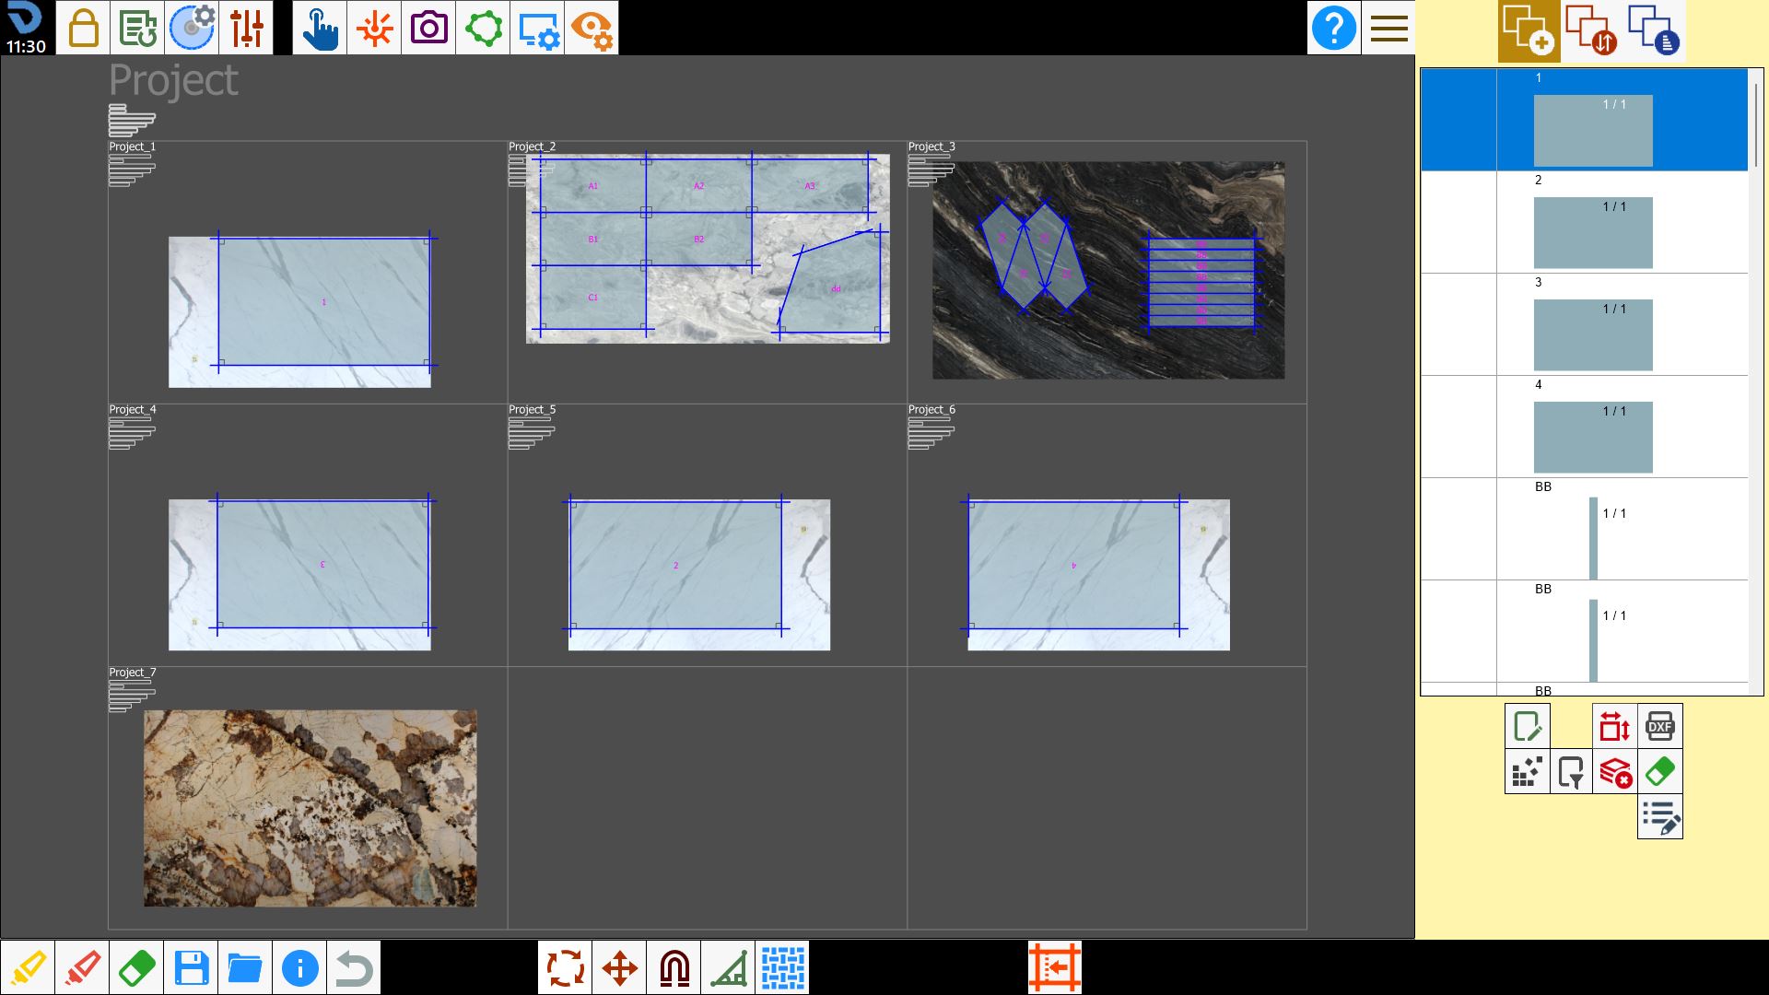Expand the Project_2 info lines
Viewport: 1769px width, 995px height.
[x=532, y=170]
